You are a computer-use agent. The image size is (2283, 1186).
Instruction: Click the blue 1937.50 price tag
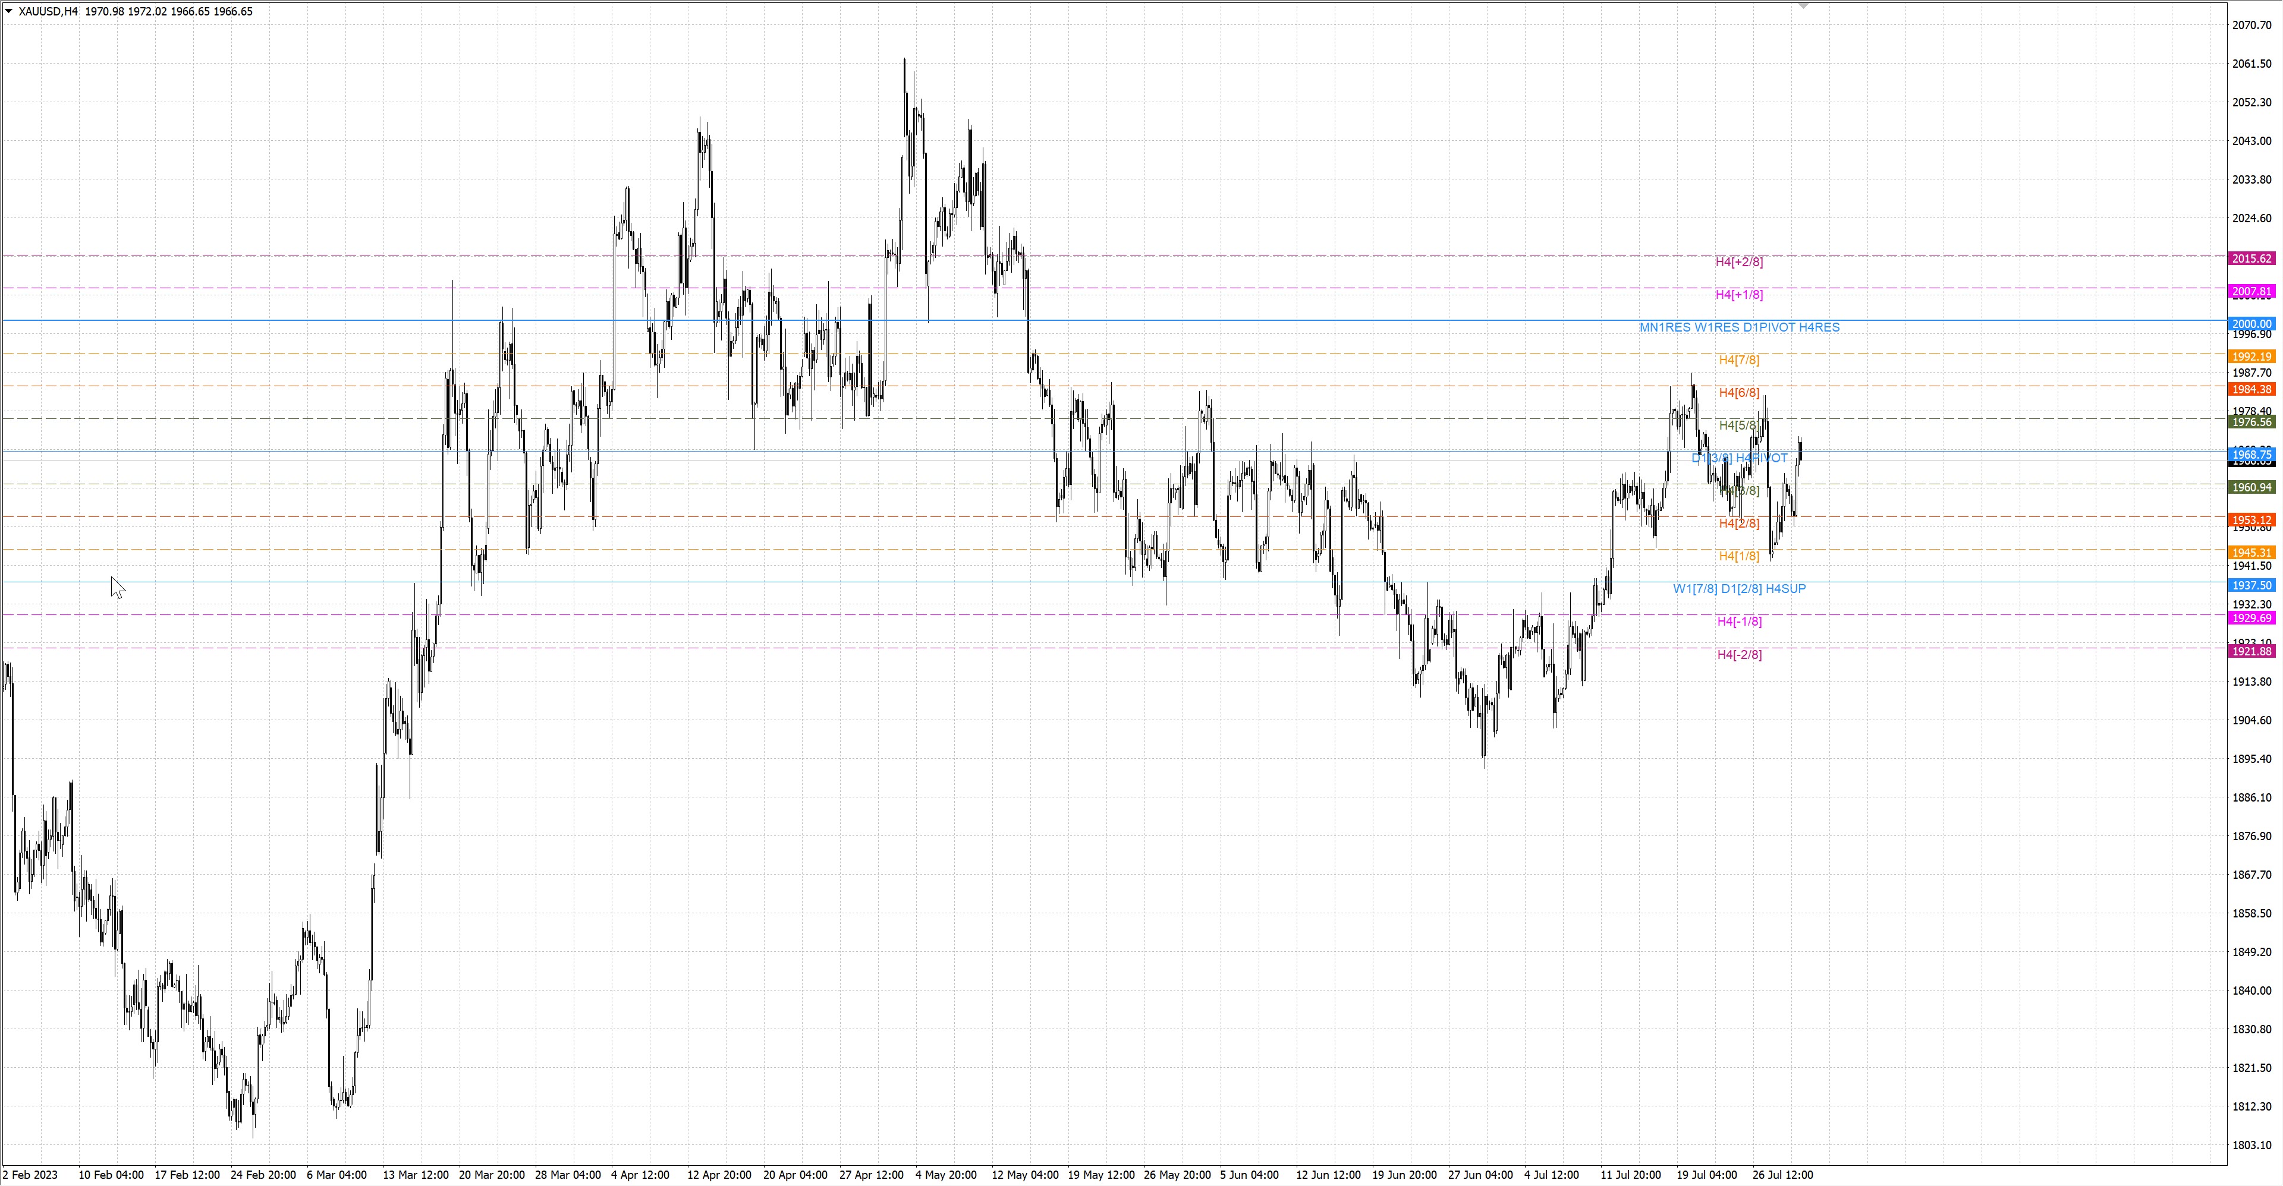point(2251,585)
